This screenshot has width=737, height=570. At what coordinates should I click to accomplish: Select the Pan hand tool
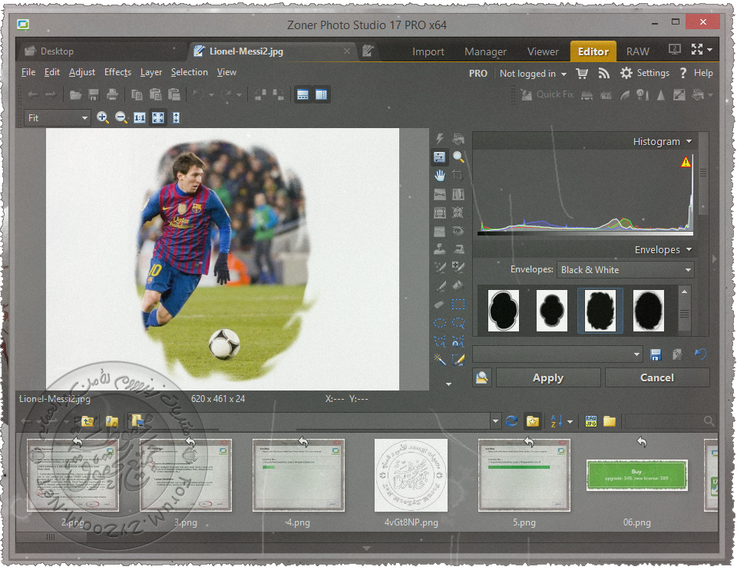pos(439,176)
